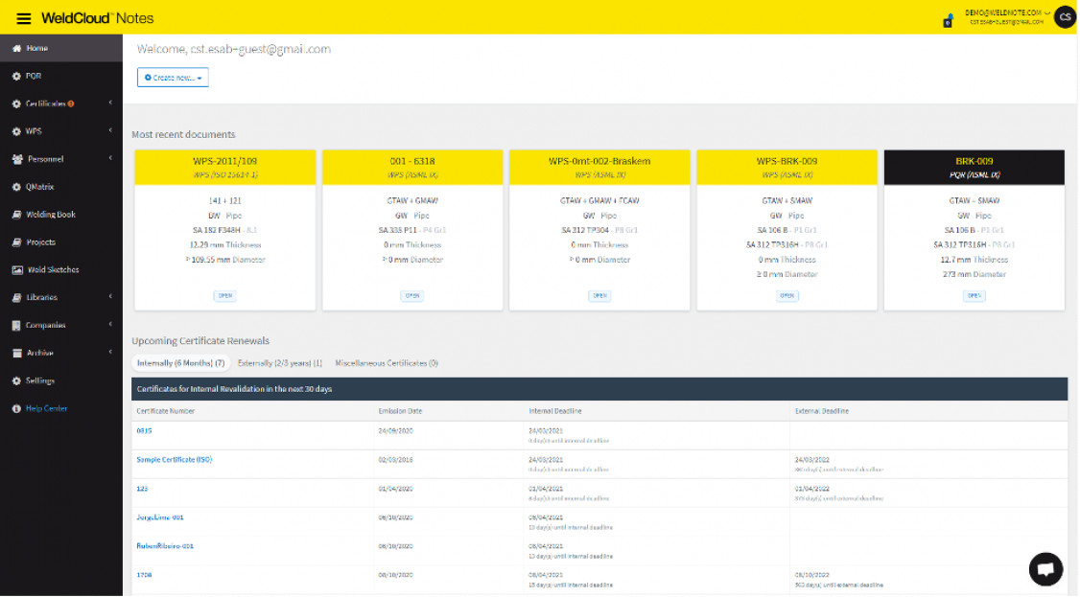This screenshot has height=597, width=1080.
Task: Expand the Create new dropdown
Action: (x=173, y=78)
